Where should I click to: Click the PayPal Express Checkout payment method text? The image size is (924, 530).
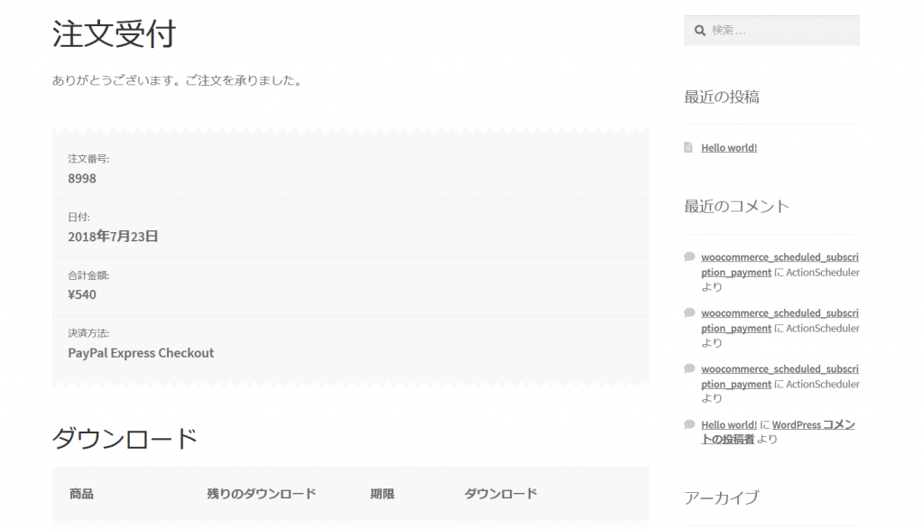click(141, 353)
